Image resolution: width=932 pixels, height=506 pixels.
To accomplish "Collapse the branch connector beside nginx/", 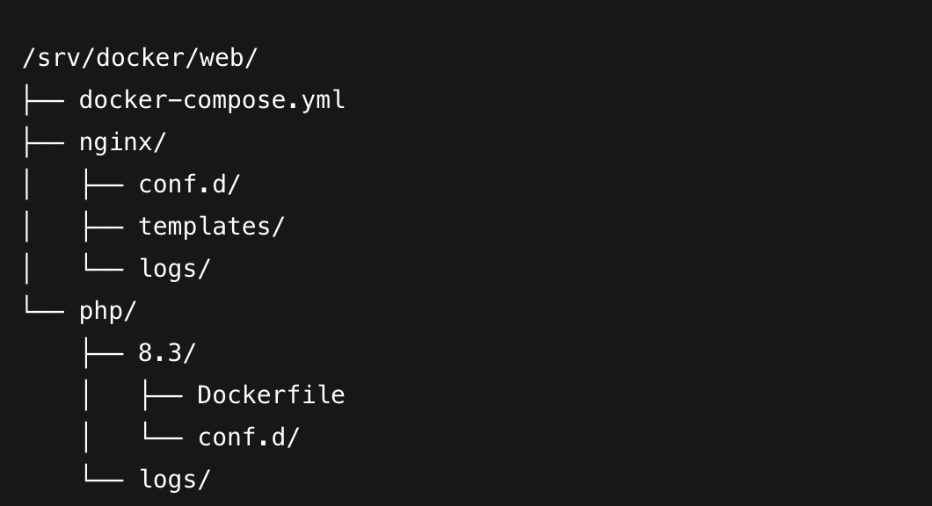I will pos(43,142).
